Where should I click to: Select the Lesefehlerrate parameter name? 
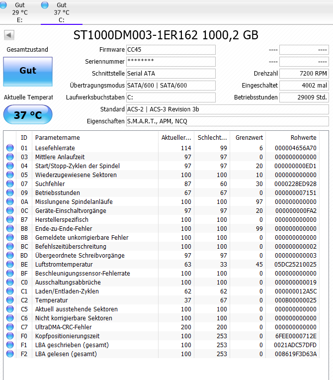click(55, 148)
